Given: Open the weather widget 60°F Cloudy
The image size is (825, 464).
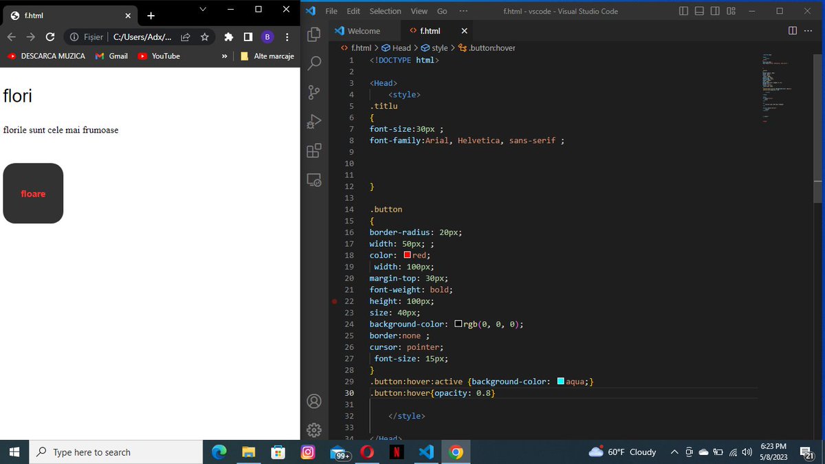Looking at the screenshot, I should (623, 452).
